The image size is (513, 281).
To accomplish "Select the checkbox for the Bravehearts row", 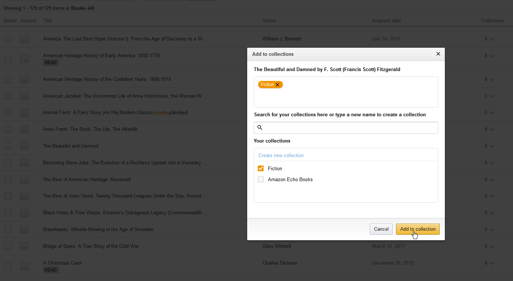I will pyautogui.click(x=8, y=229).
